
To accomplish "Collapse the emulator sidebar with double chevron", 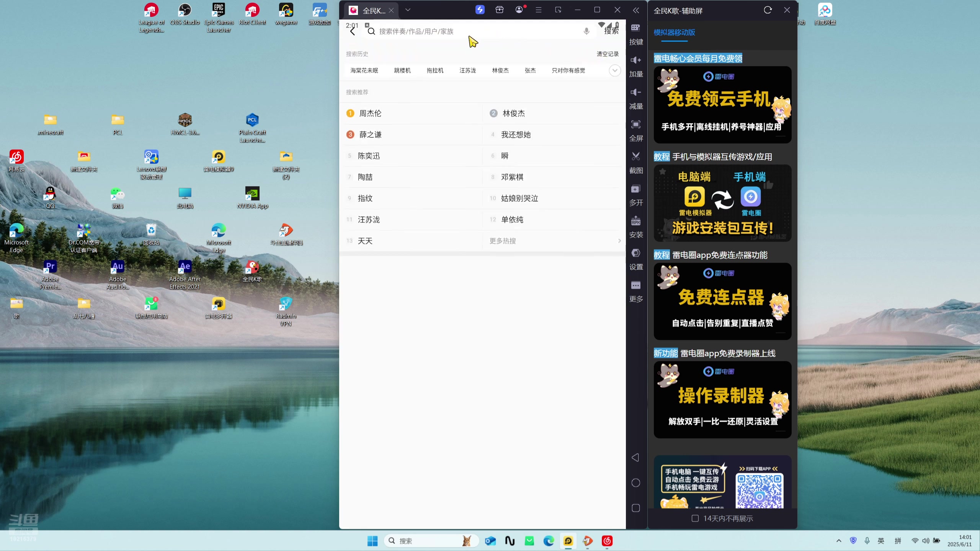I will [x=636, y=10].
